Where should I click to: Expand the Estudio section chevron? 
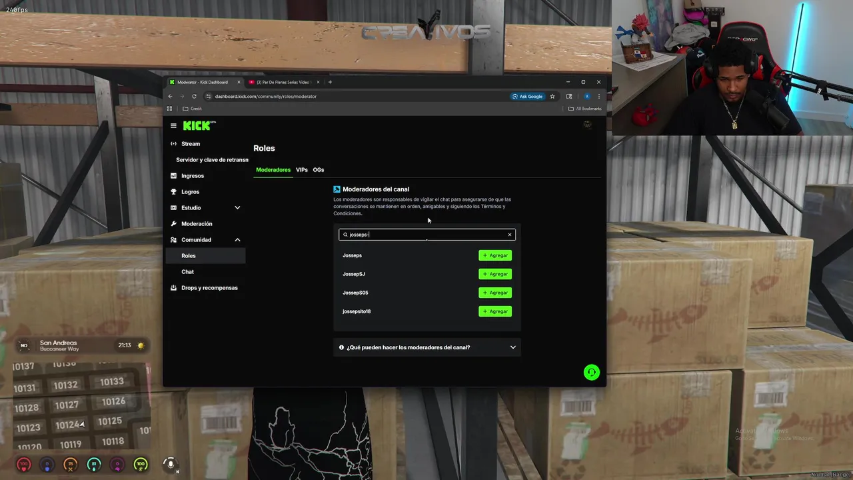tap(237, 208)
